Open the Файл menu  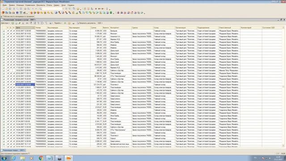(x=4, y=5)
